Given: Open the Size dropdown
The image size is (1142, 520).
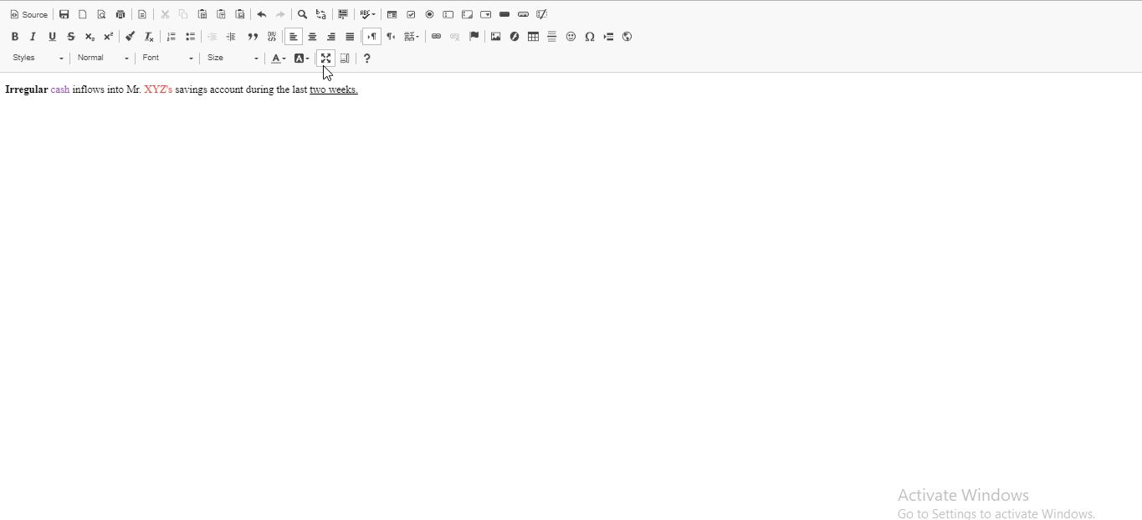Looking at the screenshot, I should (233, 59).
